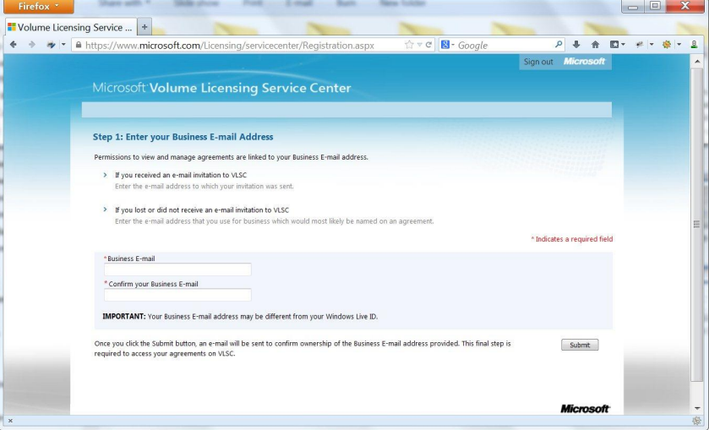Click the orange add-on toolbar icon

pos(667,44)
